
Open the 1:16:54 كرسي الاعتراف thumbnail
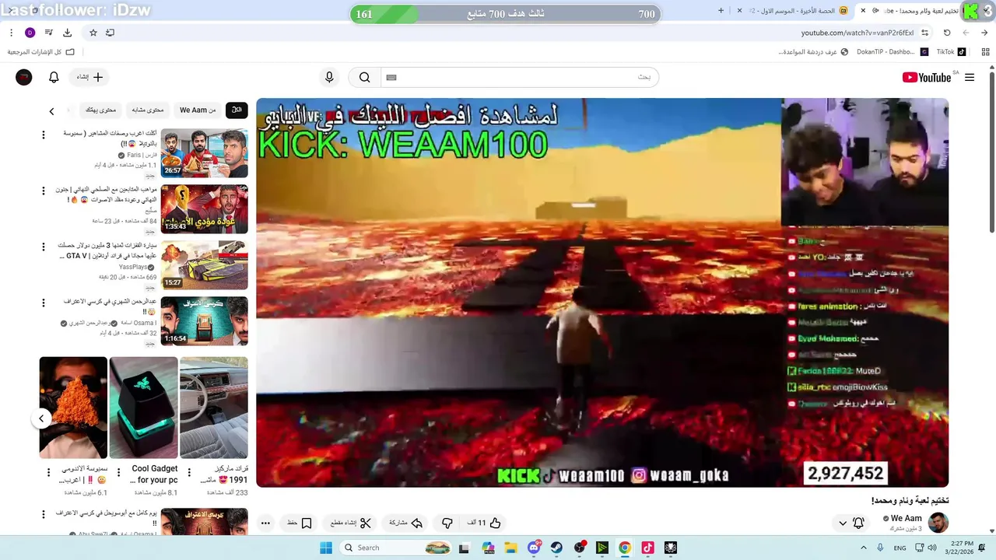[x=205, y=321]
